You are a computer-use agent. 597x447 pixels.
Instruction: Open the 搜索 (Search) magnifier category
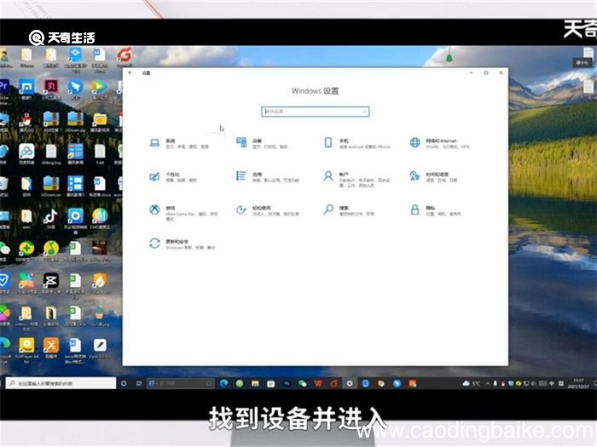click(348, 210)
